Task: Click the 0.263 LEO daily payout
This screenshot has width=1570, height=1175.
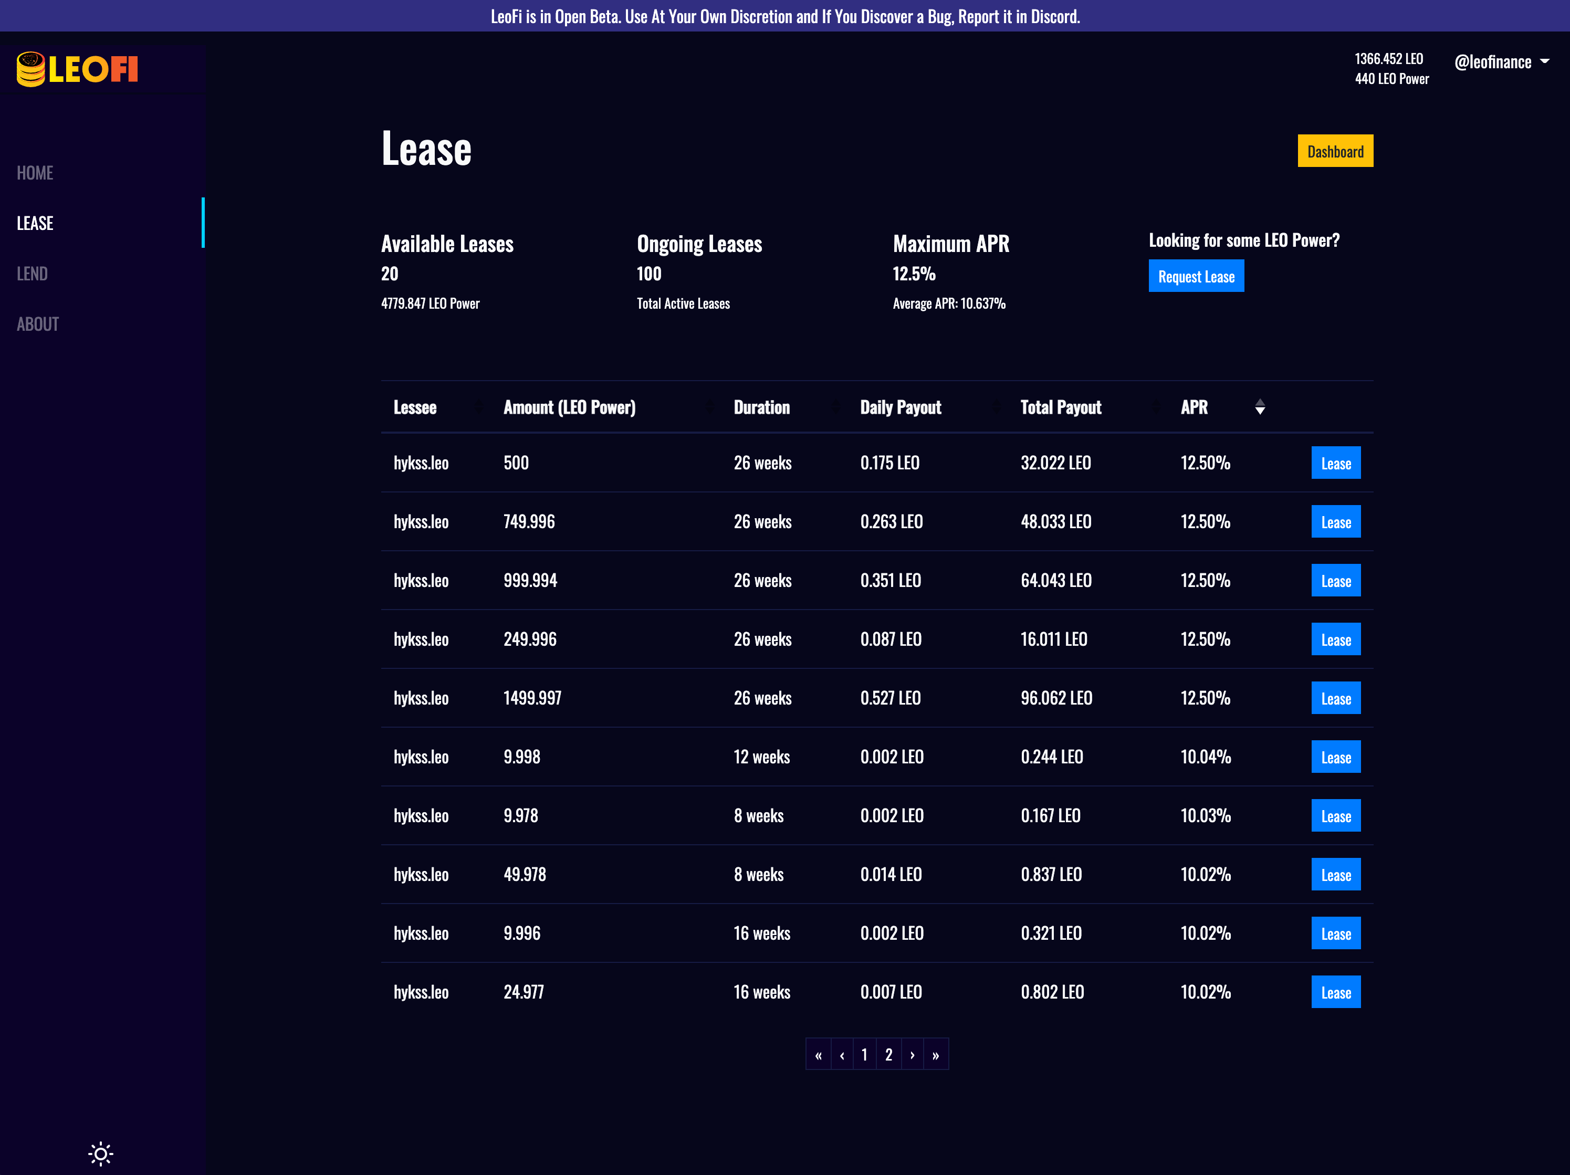Action: pos(892,522)
